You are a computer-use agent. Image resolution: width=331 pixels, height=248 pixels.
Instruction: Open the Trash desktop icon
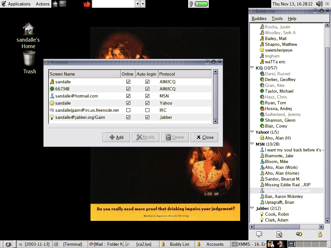pos(29,59)
